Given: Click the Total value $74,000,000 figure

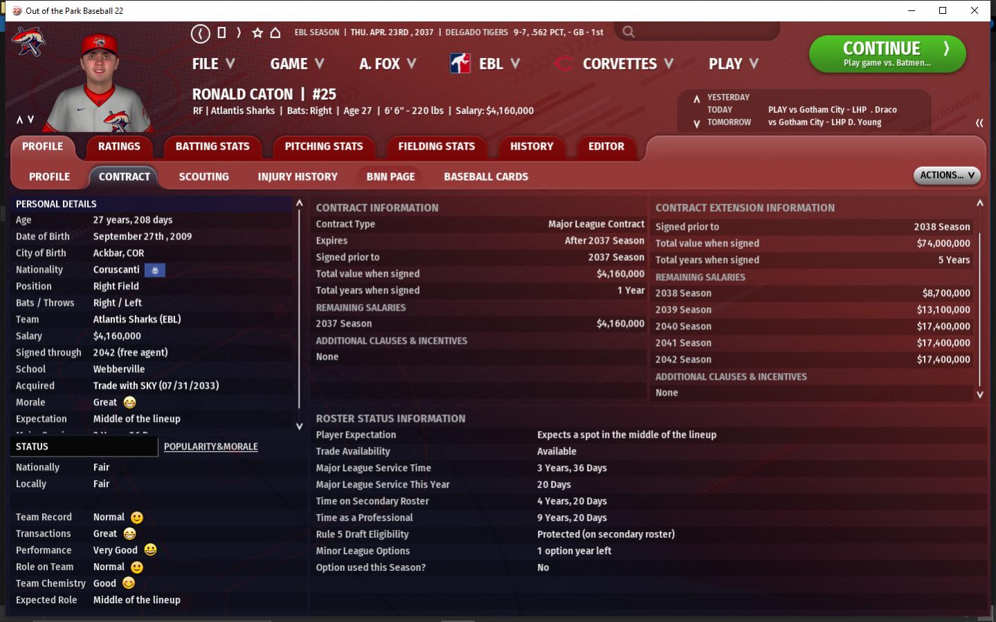Looking at the screenshot, I should (943, 244).
